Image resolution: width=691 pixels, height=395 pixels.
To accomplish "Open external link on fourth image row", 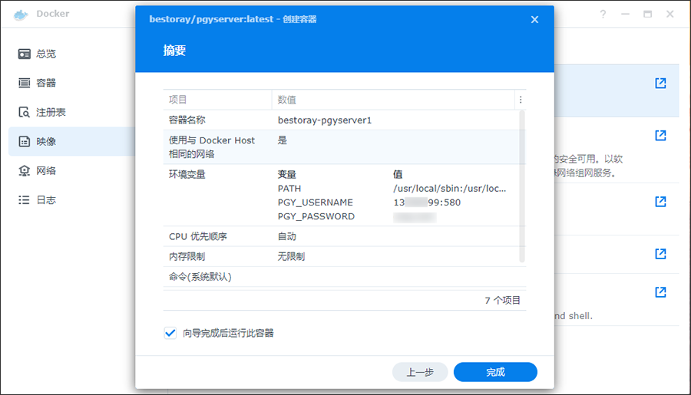I will 660,254.
